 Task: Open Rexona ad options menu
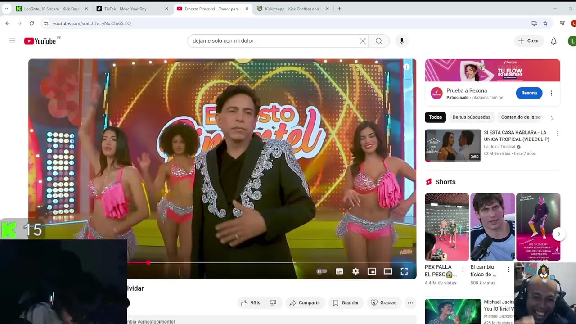[551, 93]
